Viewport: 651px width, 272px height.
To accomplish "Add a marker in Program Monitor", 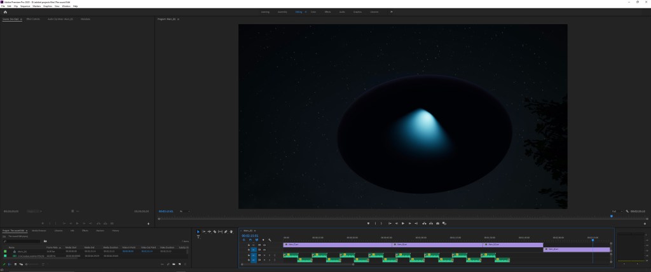I will (368, 224).
